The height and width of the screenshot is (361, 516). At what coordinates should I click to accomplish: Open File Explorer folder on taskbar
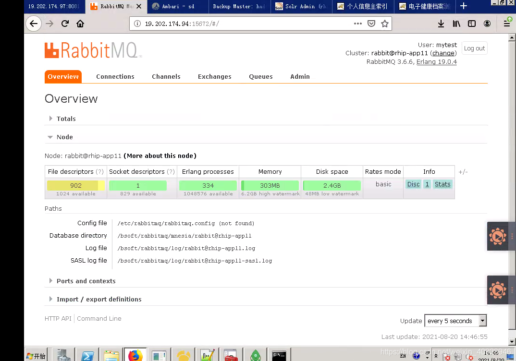click(x=111, y=356)
